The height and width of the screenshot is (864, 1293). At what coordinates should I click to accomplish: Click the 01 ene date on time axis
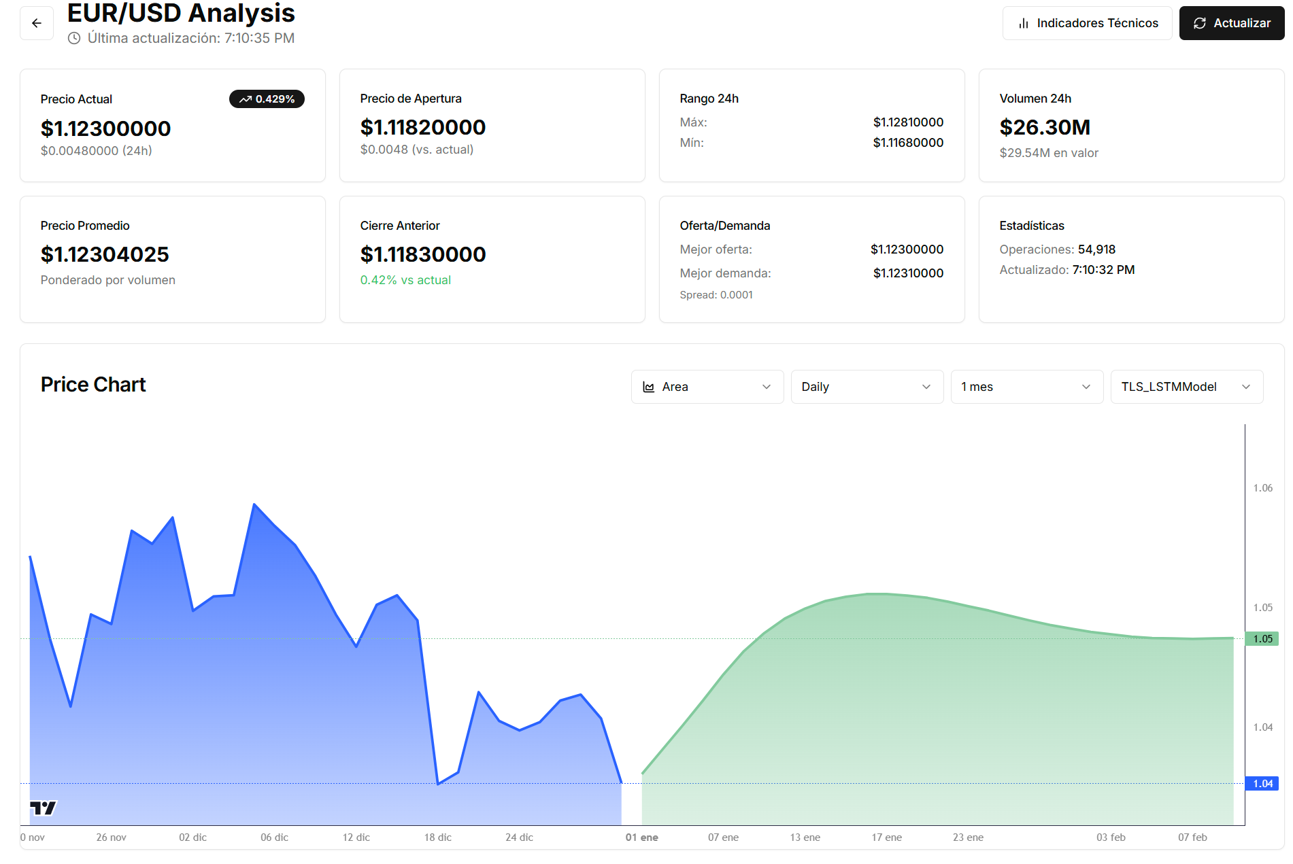pyautogui.click(x=642, y=837)
